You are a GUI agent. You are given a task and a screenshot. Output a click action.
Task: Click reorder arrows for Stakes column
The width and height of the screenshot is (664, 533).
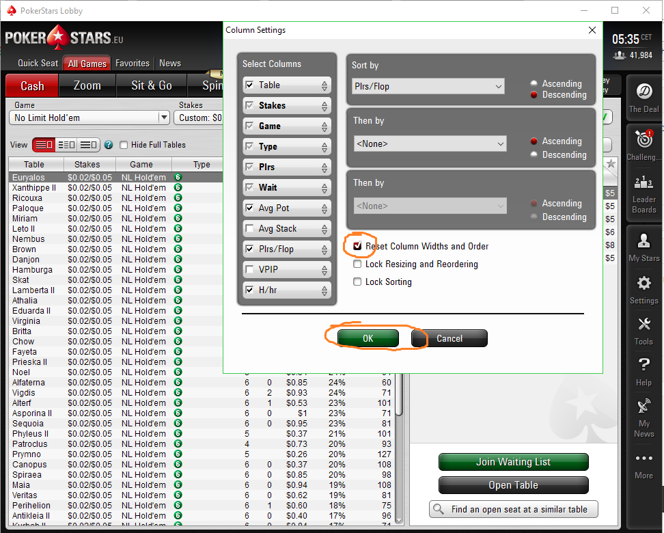click(x=324, y=106)
